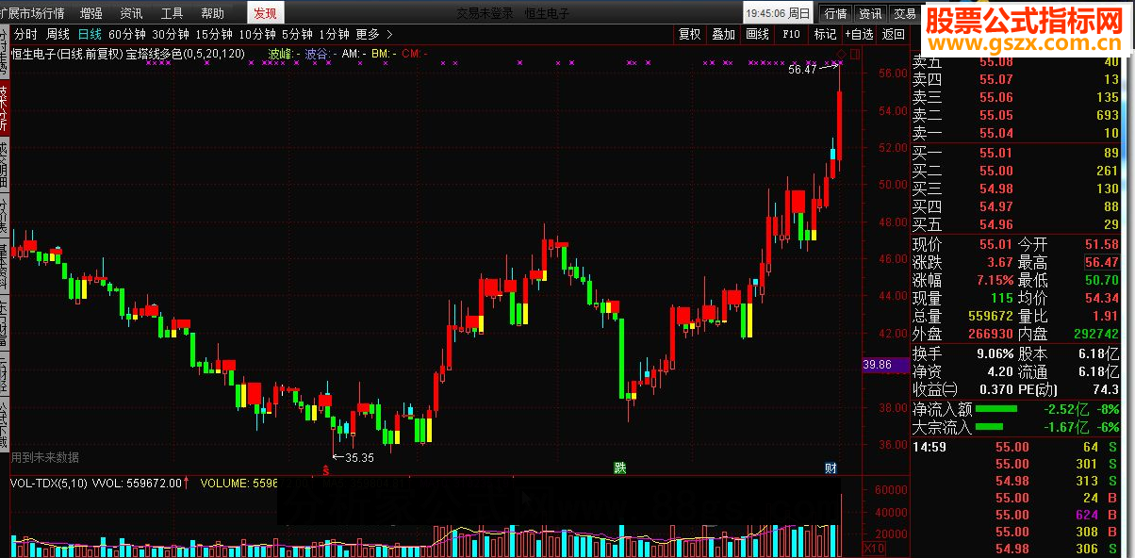Open the 增强 menu
This screenshot has height=558, width=1135.
click(x=91, y=13)
